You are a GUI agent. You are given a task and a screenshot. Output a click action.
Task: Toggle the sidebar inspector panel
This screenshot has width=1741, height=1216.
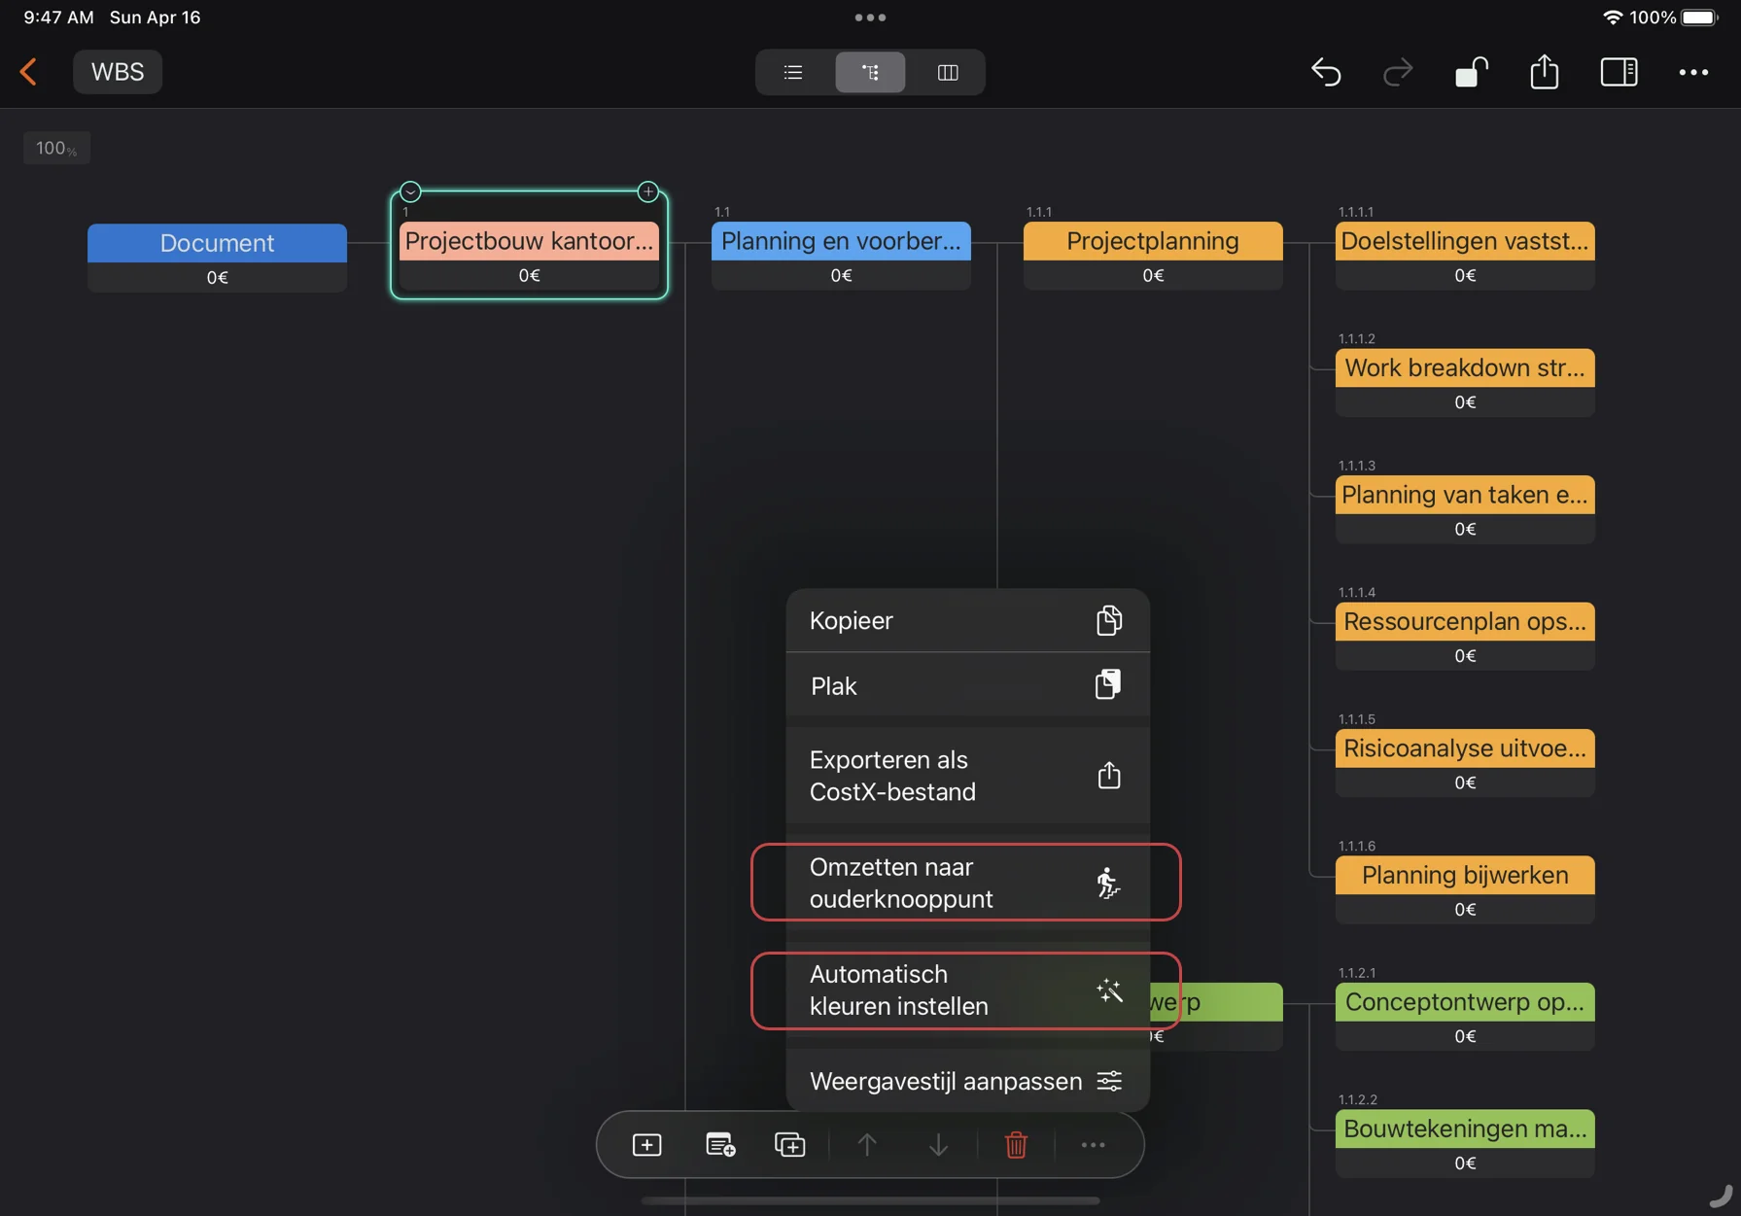click(x=1619, y=72)
